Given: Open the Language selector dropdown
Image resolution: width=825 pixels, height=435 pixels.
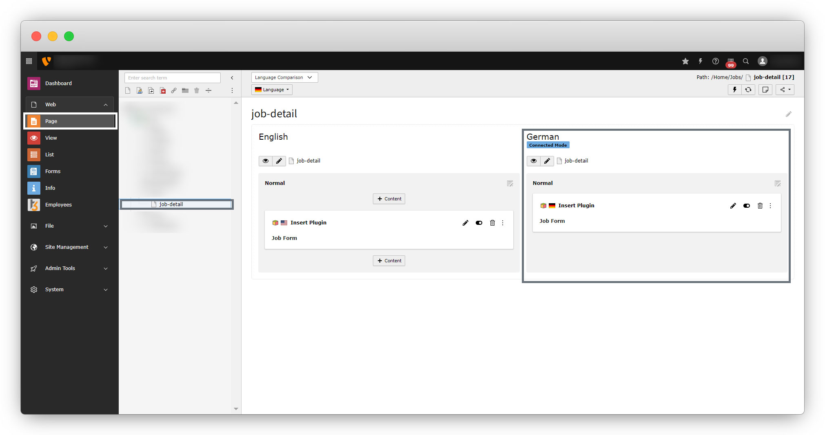Looking at the screenshot, I should tap(272, 90).
